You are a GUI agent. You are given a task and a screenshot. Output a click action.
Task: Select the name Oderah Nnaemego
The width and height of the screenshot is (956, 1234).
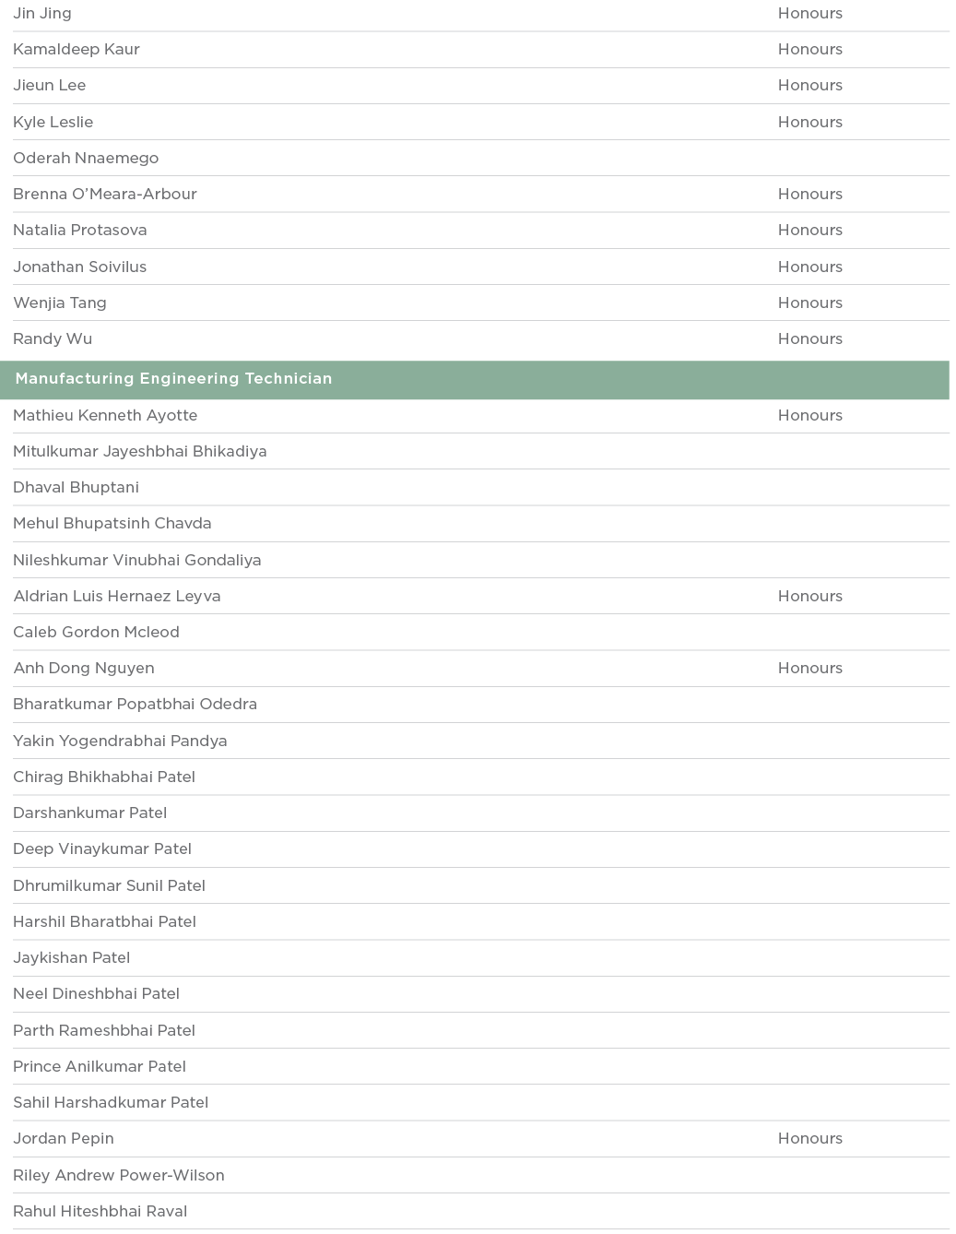(86, 159)
